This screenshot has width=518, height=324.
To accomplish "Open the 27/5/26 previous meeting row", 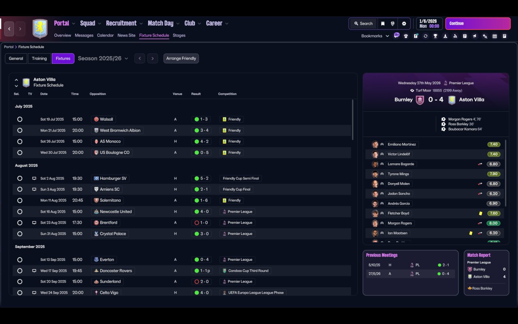I will (410, 274).
